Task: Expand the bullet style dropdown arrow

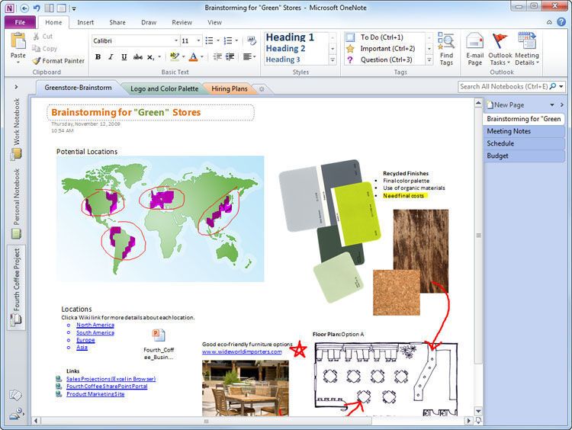Action: pyautogui.click(x=218, y=40)
